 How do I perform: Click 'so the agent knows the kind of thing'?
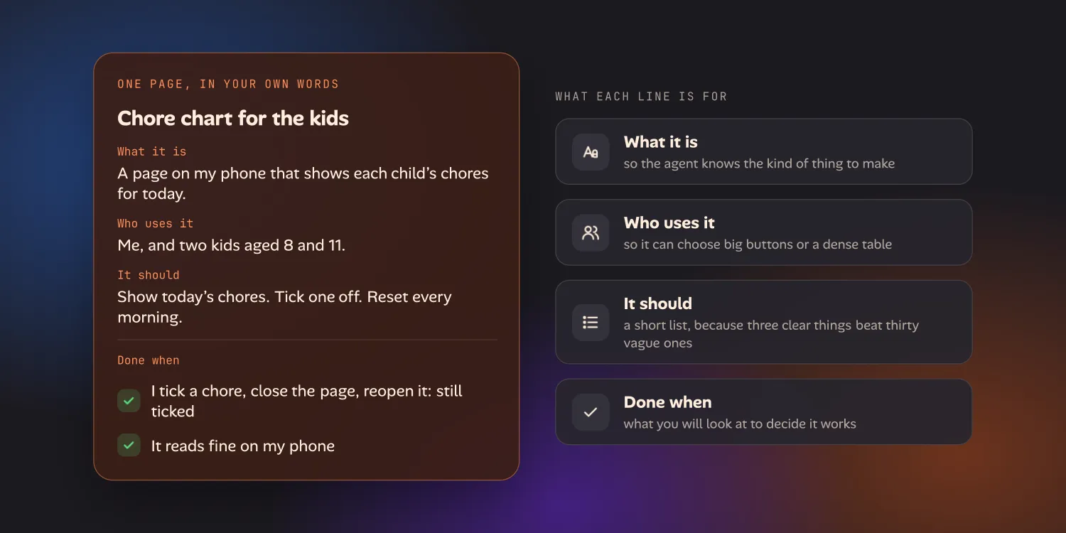coord(738,163)
